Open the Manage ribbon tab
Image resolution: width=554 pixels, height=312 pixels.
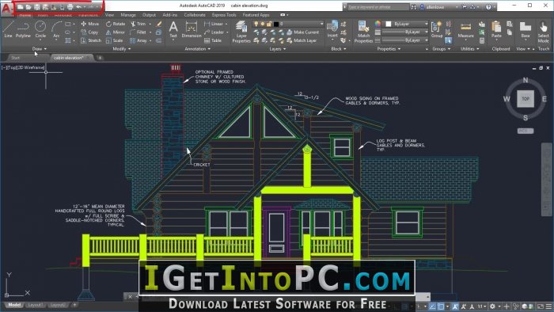[x=128, y=15]
